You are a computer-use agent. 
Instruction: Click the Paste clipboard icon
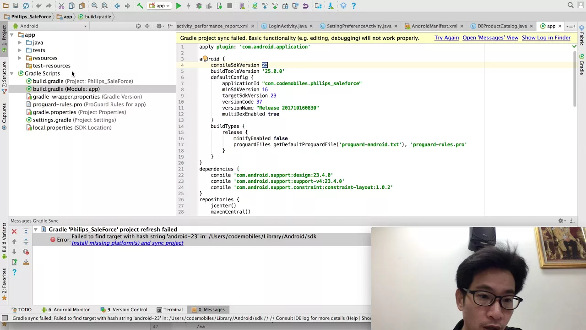click(81, 6)
